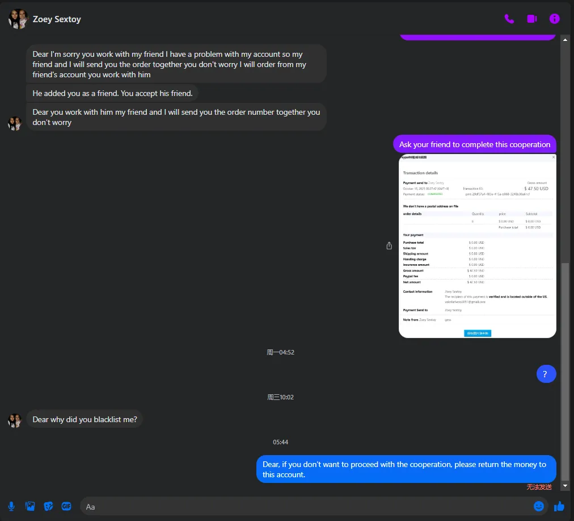Attach a photo with the image icon
Screen dimensions: 574x521
pyautogui.click(x=30, y=506)
